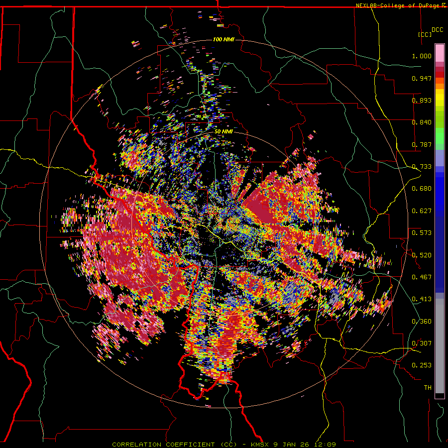Screen dimensions: 448x448
Task: Select the 0.413 color scale value
Action: (x=422, y=299)
